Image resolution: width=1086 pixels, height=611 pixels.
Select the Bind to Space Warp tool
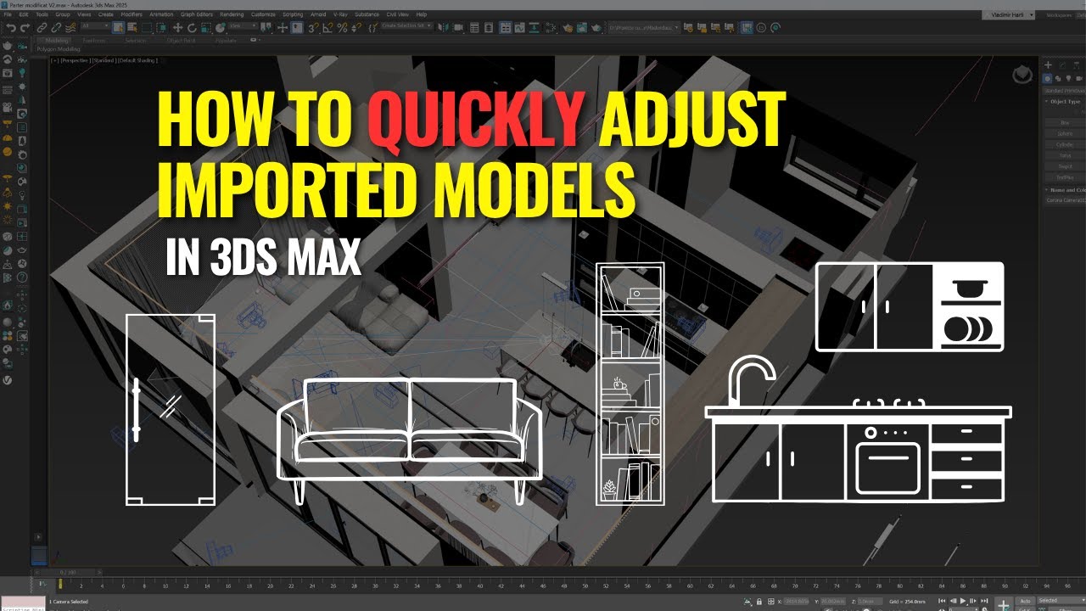(71, 27)
